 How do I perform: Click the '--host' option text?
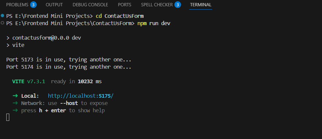click(x=69, y=103)
